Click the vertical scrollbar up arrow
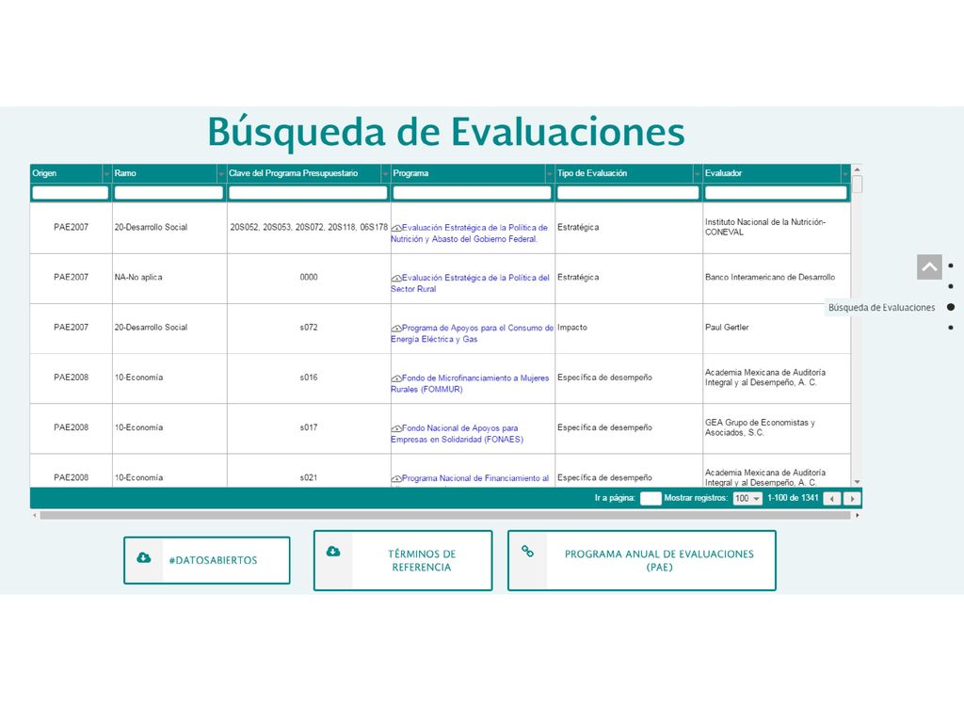 (x=857, y=169)
